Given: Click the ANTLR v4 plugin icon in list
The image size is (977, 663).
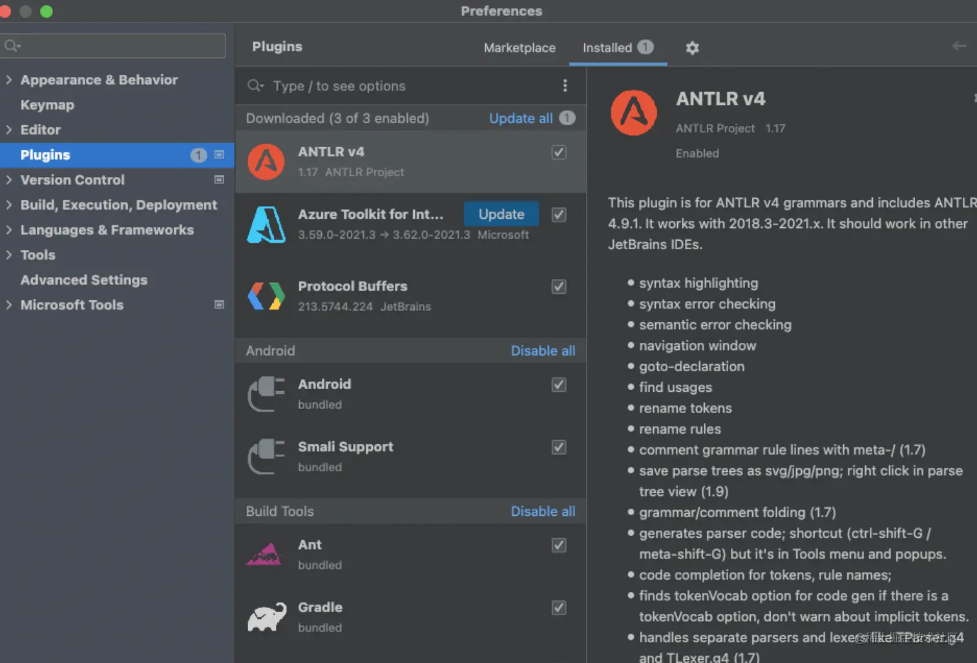Looking at the screenshot, I should [x=266, y=162].
